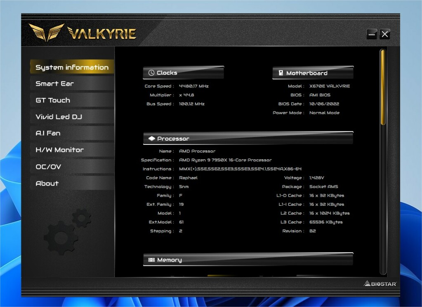
Task: Click the AMD Ryzen 9 7950X specification
Action: coord(225,160)
